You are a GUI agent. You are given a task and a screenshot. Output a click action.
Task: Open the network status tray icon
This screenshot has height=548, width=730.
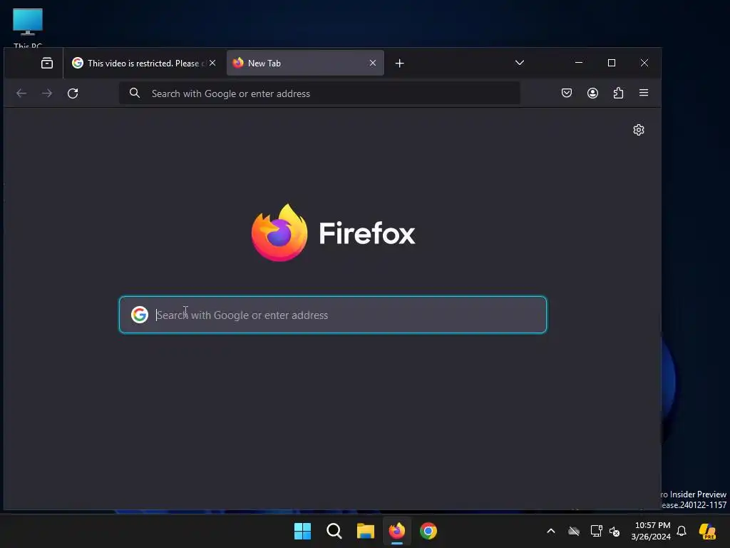click(x=597, y=531)
